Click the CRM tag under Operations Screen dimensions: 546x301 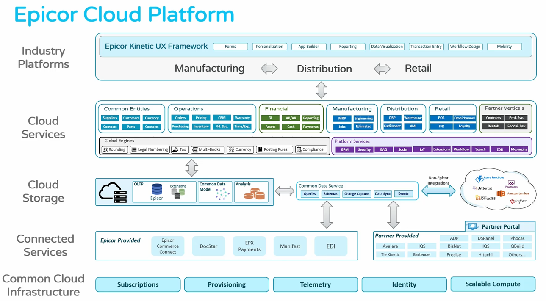pos(222,118)
